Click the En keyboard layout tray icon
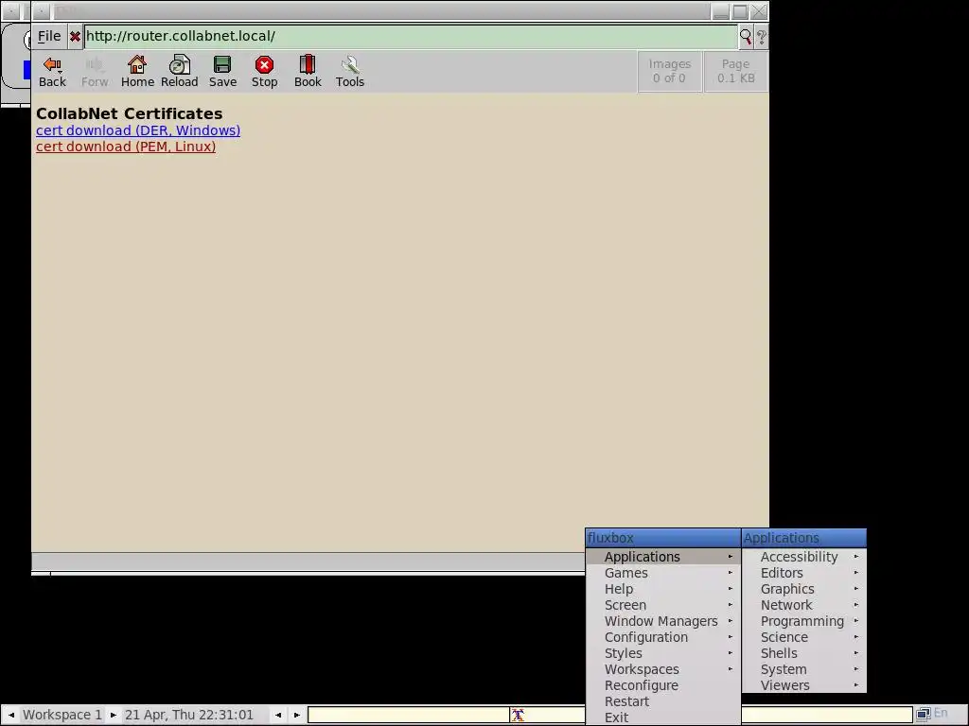This screenshot has width=969, height=726. coord(941,713)
